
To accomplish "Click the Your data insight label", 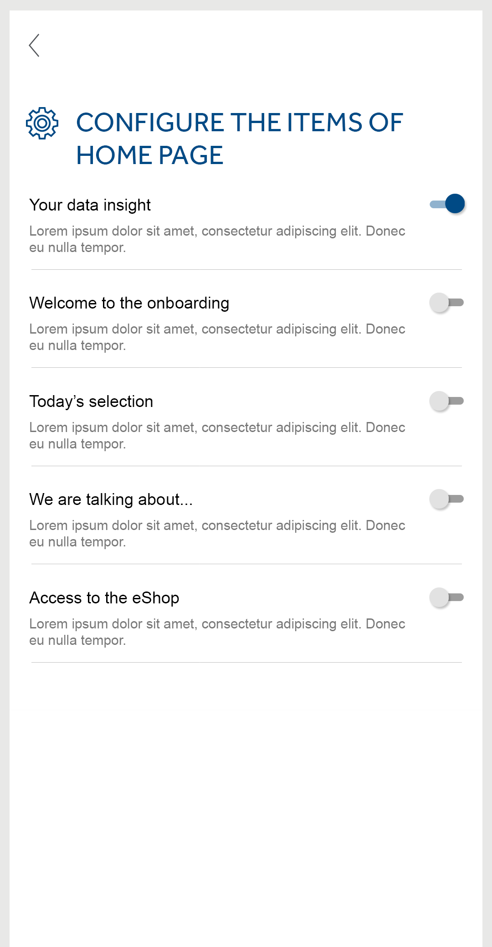I will click(90, 205).
